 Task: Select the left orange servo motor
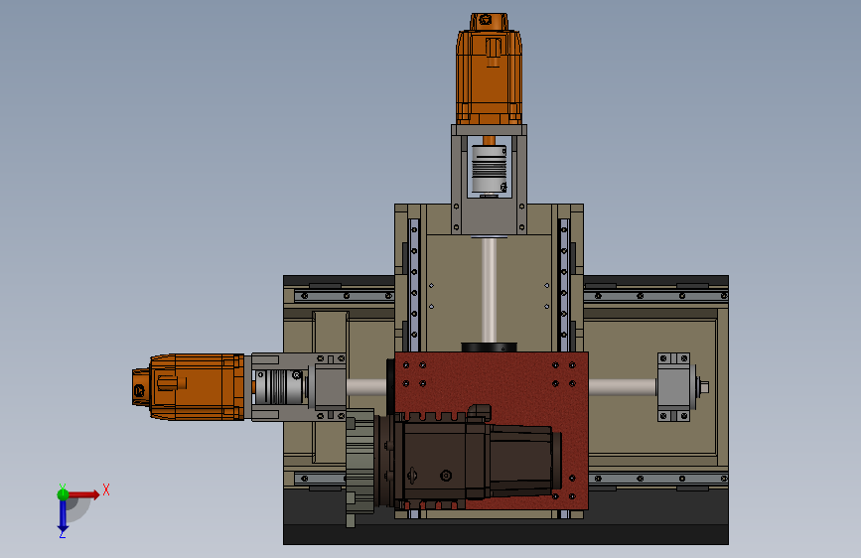[x=188, y=387]
